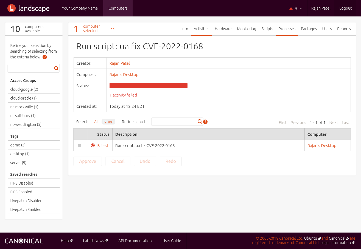Select None activities
The width and height of the screenshot is (361, 249).
108,122
